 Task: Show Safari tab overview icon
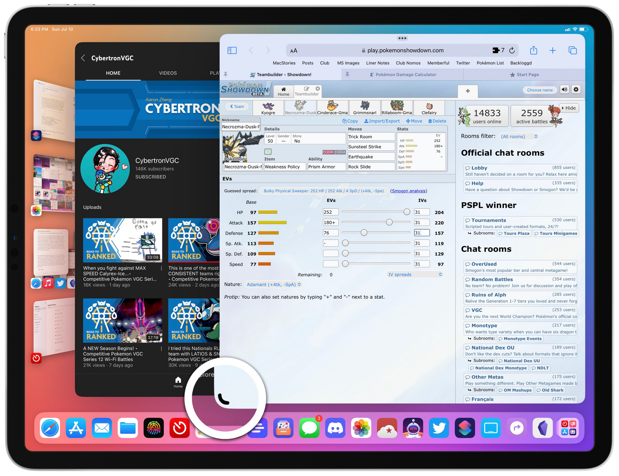click(x=572, y=50)
